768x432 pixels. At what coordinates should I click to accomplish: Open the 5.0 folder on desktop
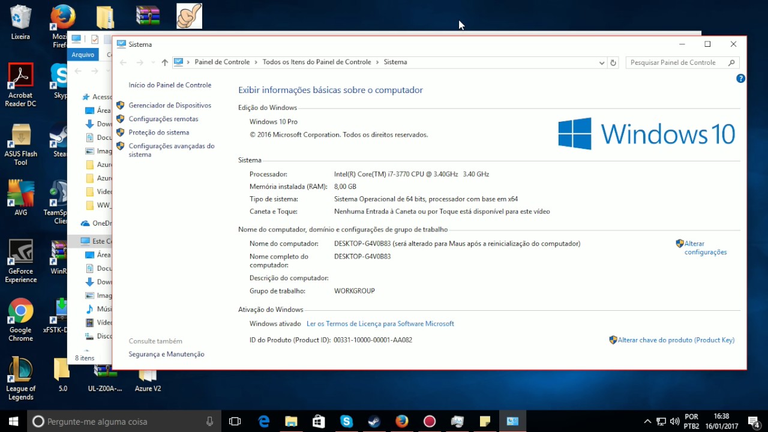tap(62, 375)
